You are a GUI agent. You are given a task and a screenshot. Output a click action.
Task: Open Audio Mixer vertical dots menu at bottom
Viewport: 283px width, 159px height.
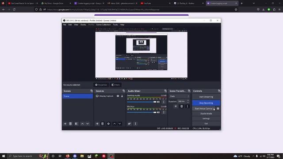135,124
